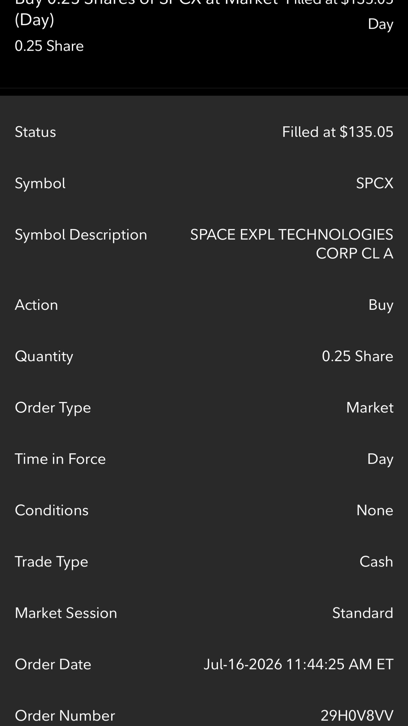Select order number 29H0V8VV
Viewport: 408px width, 726px height.
point(357,715)
